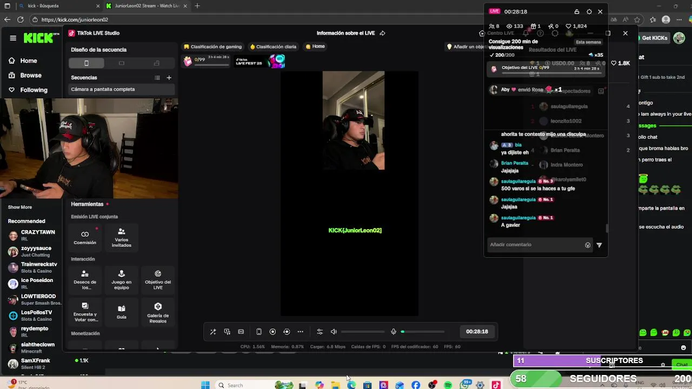Open a new browser tab
This screenshot has width=692, height=389.
(x=197, y=6)
